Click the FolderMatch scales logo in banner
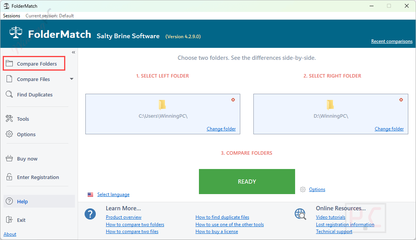Viewport: 416px width, 240px height. point(16,33)
